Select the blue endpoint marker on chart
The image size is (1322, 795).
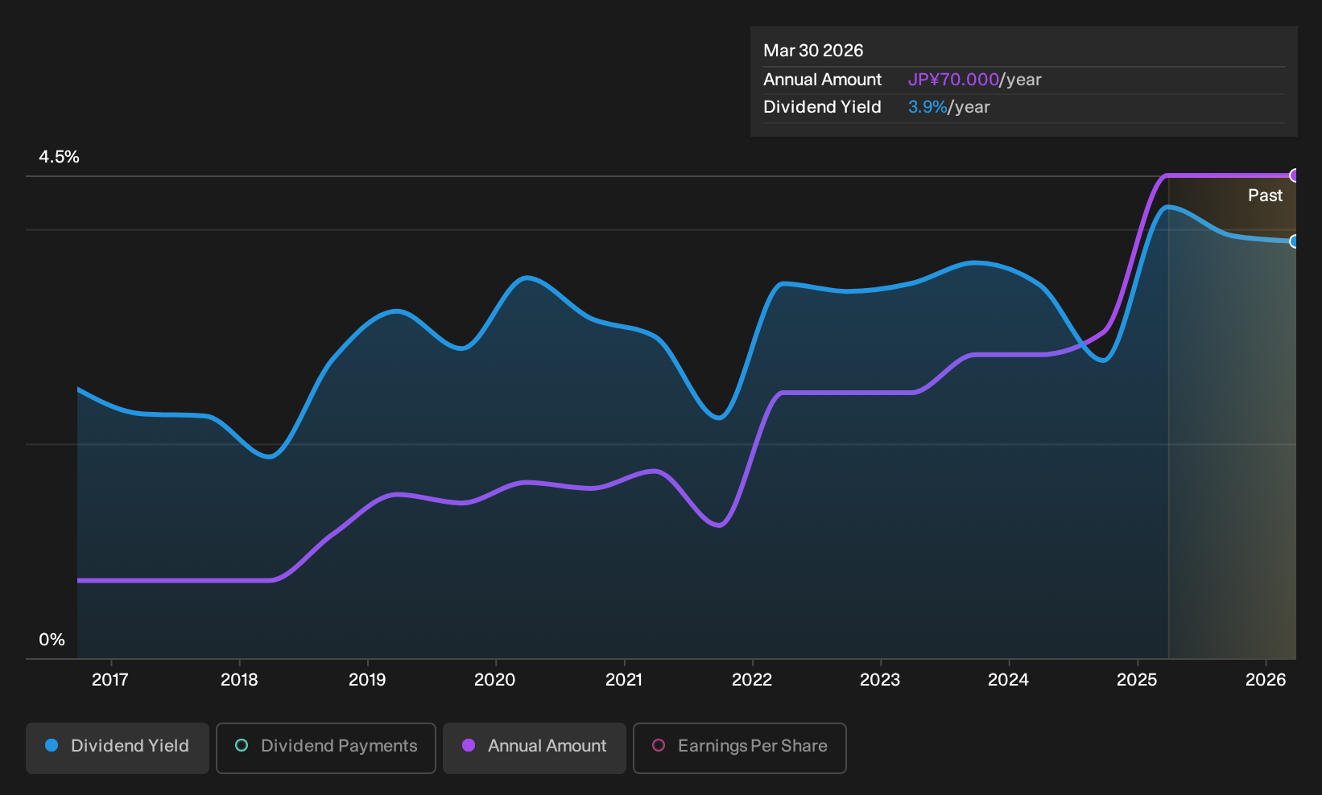tap(1294, 241)
